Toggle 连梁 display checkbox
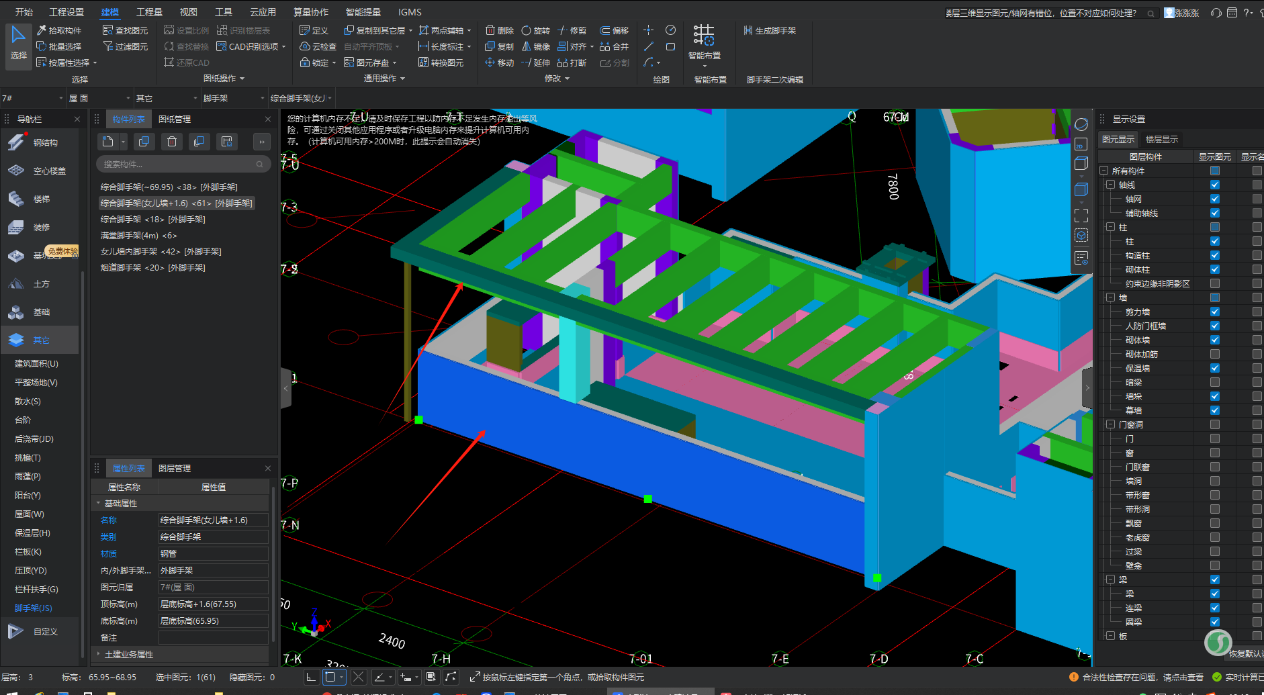The image size is (1264, 695). pos(1215,608)
